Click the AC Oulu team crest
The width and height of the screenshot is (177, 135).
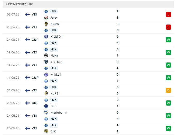pyautogui.click(x=46, y=62)
